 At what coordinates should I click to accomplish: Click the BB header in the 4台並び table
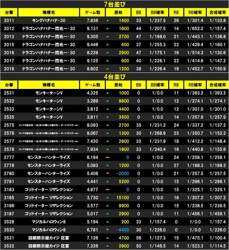(x=139, y=85)
